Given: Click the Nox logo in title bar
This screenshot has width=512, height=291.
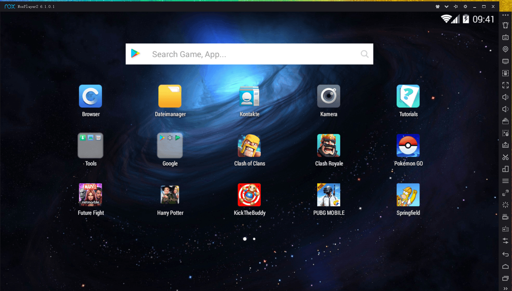Looking at the screenshot, I should click(10, 6).
